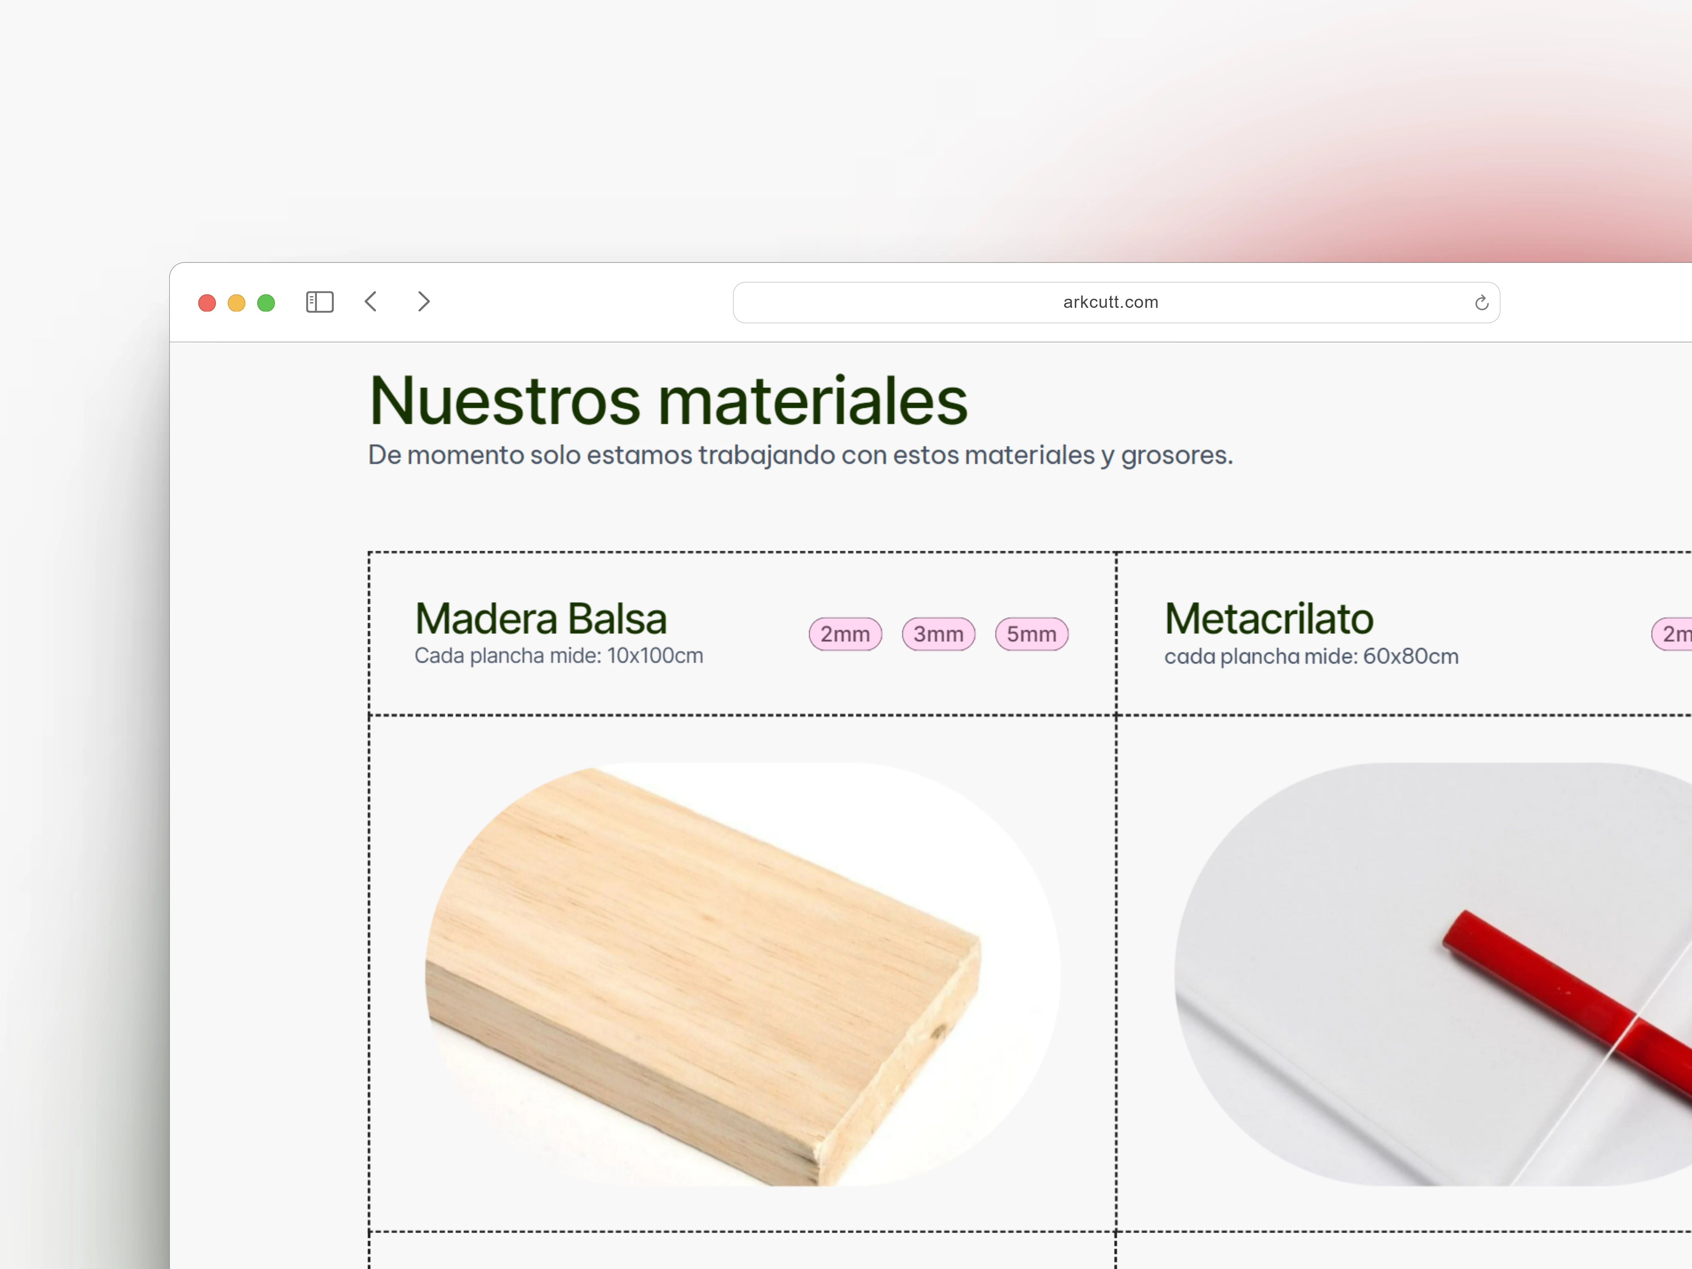Maximize the window with green button
Viewport: 1692px width, 1269px height.
(x=266, y=303)
